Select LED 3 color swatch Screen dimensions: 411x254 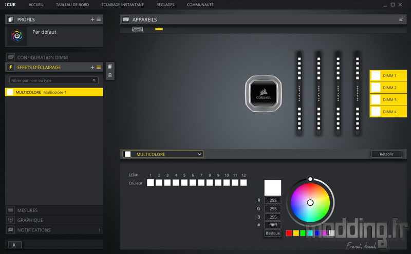167,183
